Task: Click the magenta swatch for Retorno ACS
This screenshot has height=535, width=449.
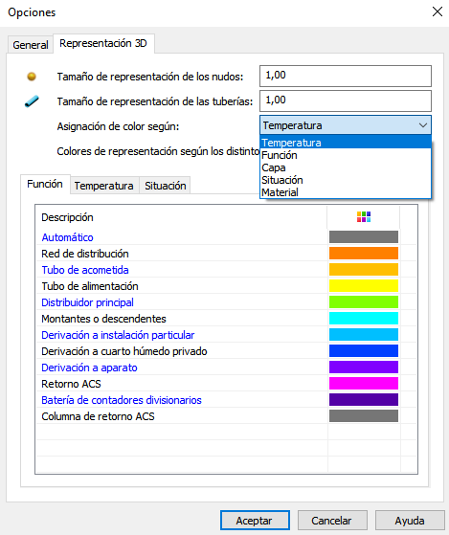Action: click(x=364, y=384)
